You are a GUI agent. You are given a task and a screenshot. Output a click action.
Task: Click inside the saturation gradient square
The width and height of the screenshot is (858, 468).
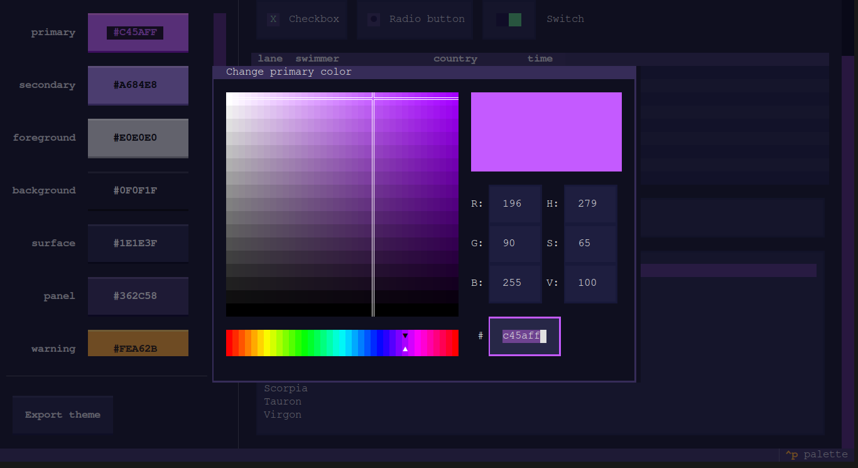(342, 204)
